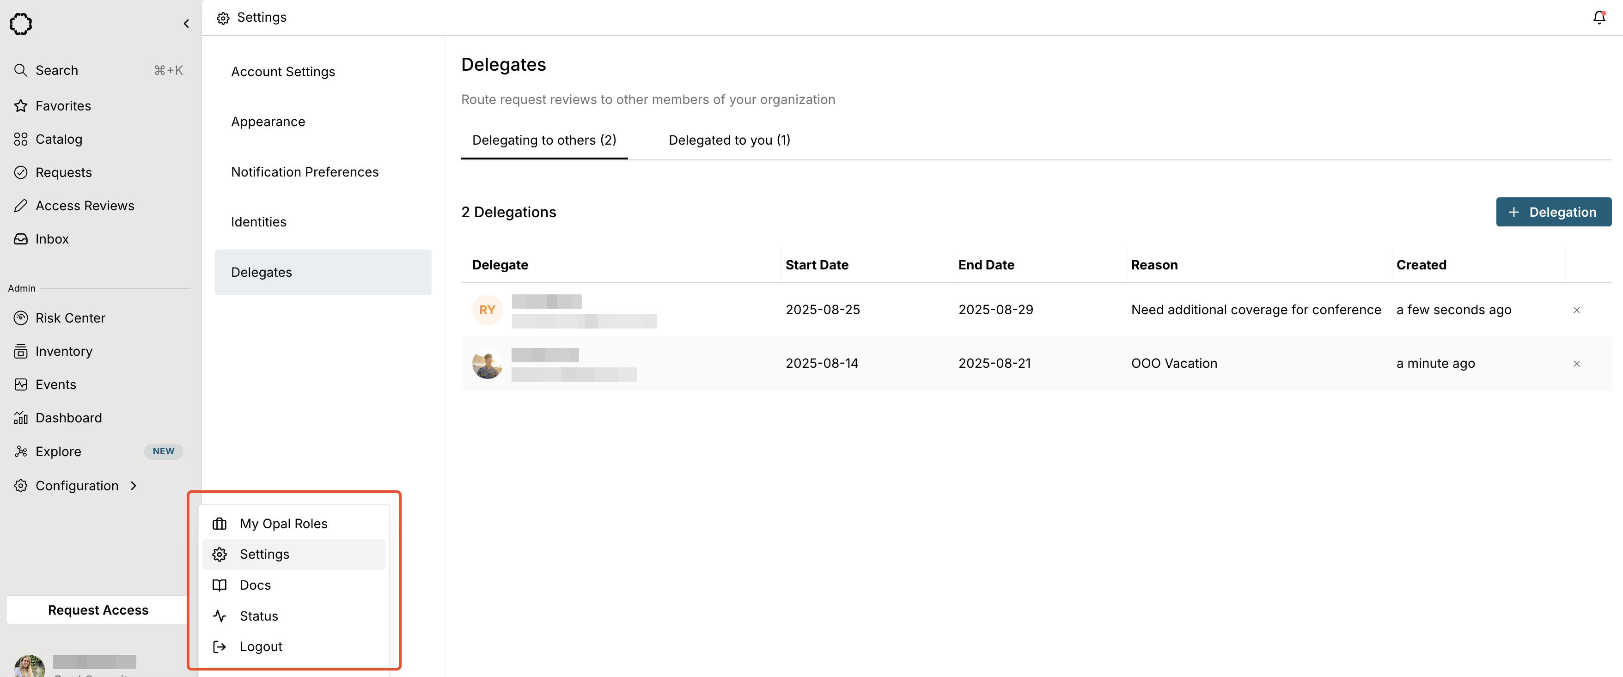Open Risk Center from Admin section
The image size is (1623, 677).
(x=70, y=318)
